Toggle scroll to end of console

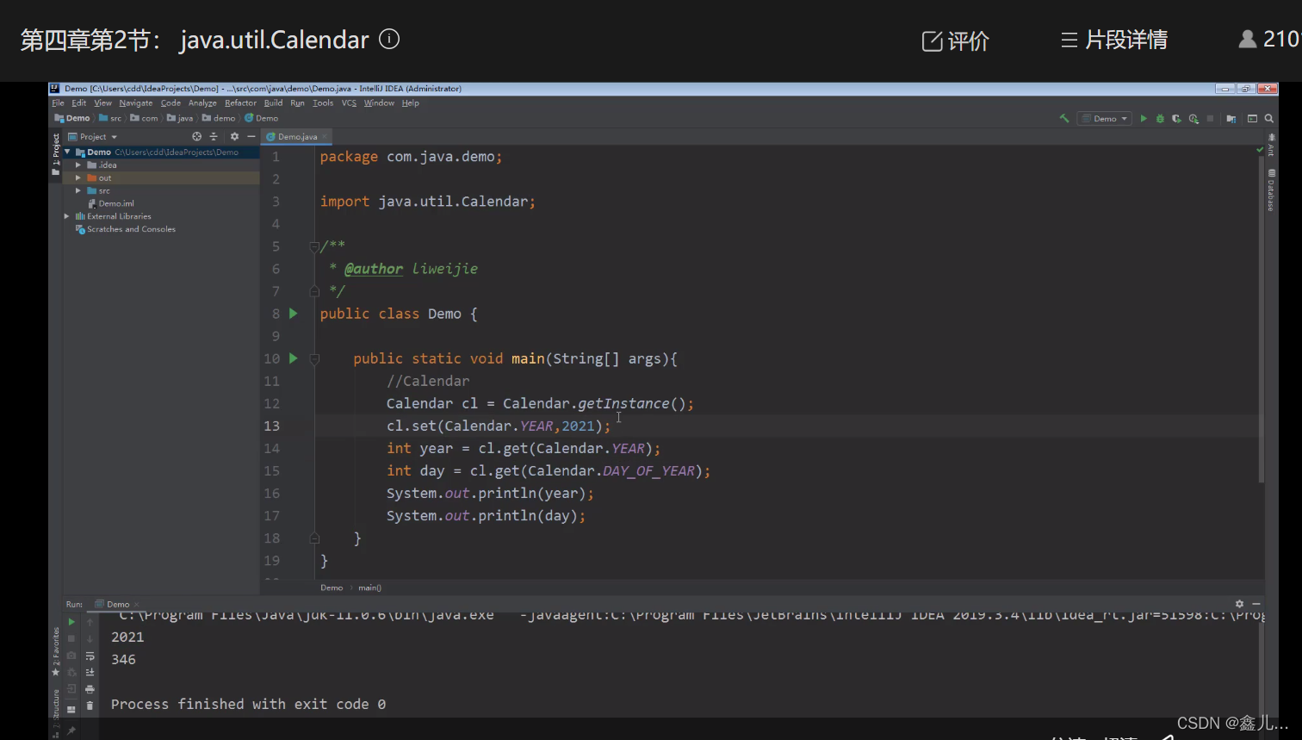[90, 672]
